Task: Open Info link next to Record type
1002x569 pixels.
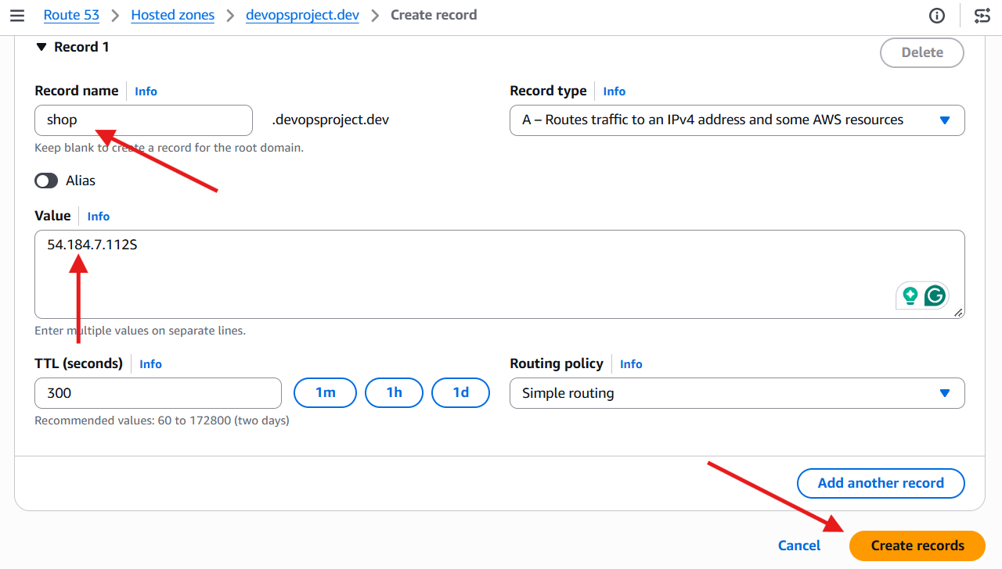Action: 614,91
